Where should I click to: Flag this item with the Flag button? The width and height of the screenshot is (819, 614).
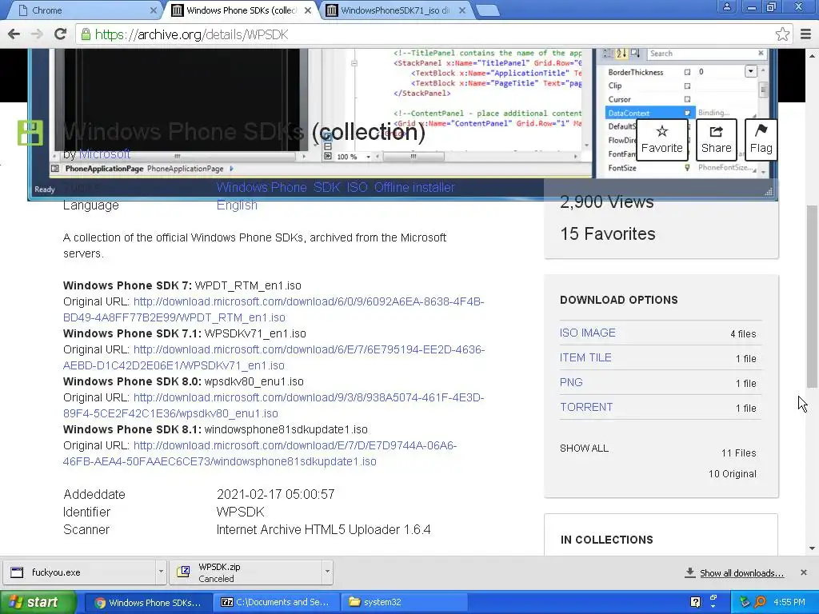pyautogui.click(x=761, y=139)
